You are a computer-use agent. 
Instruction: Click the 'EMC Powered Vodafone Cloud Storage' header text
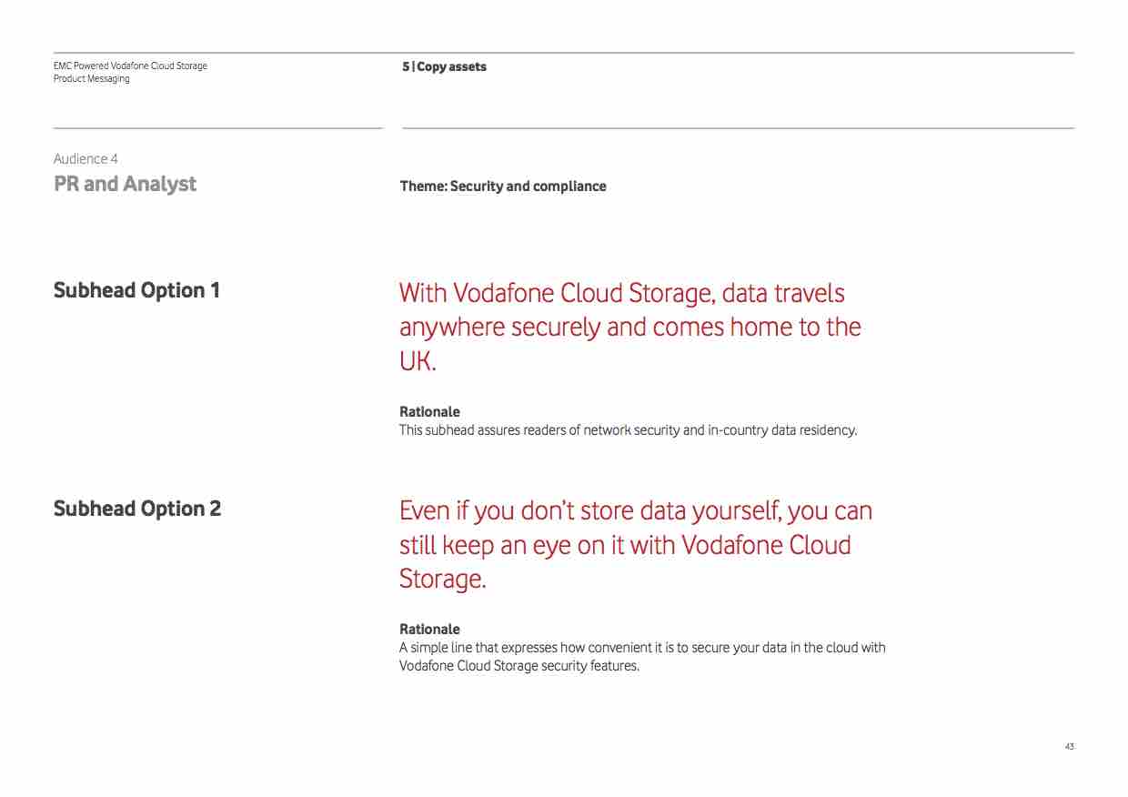tap(130, 66)
